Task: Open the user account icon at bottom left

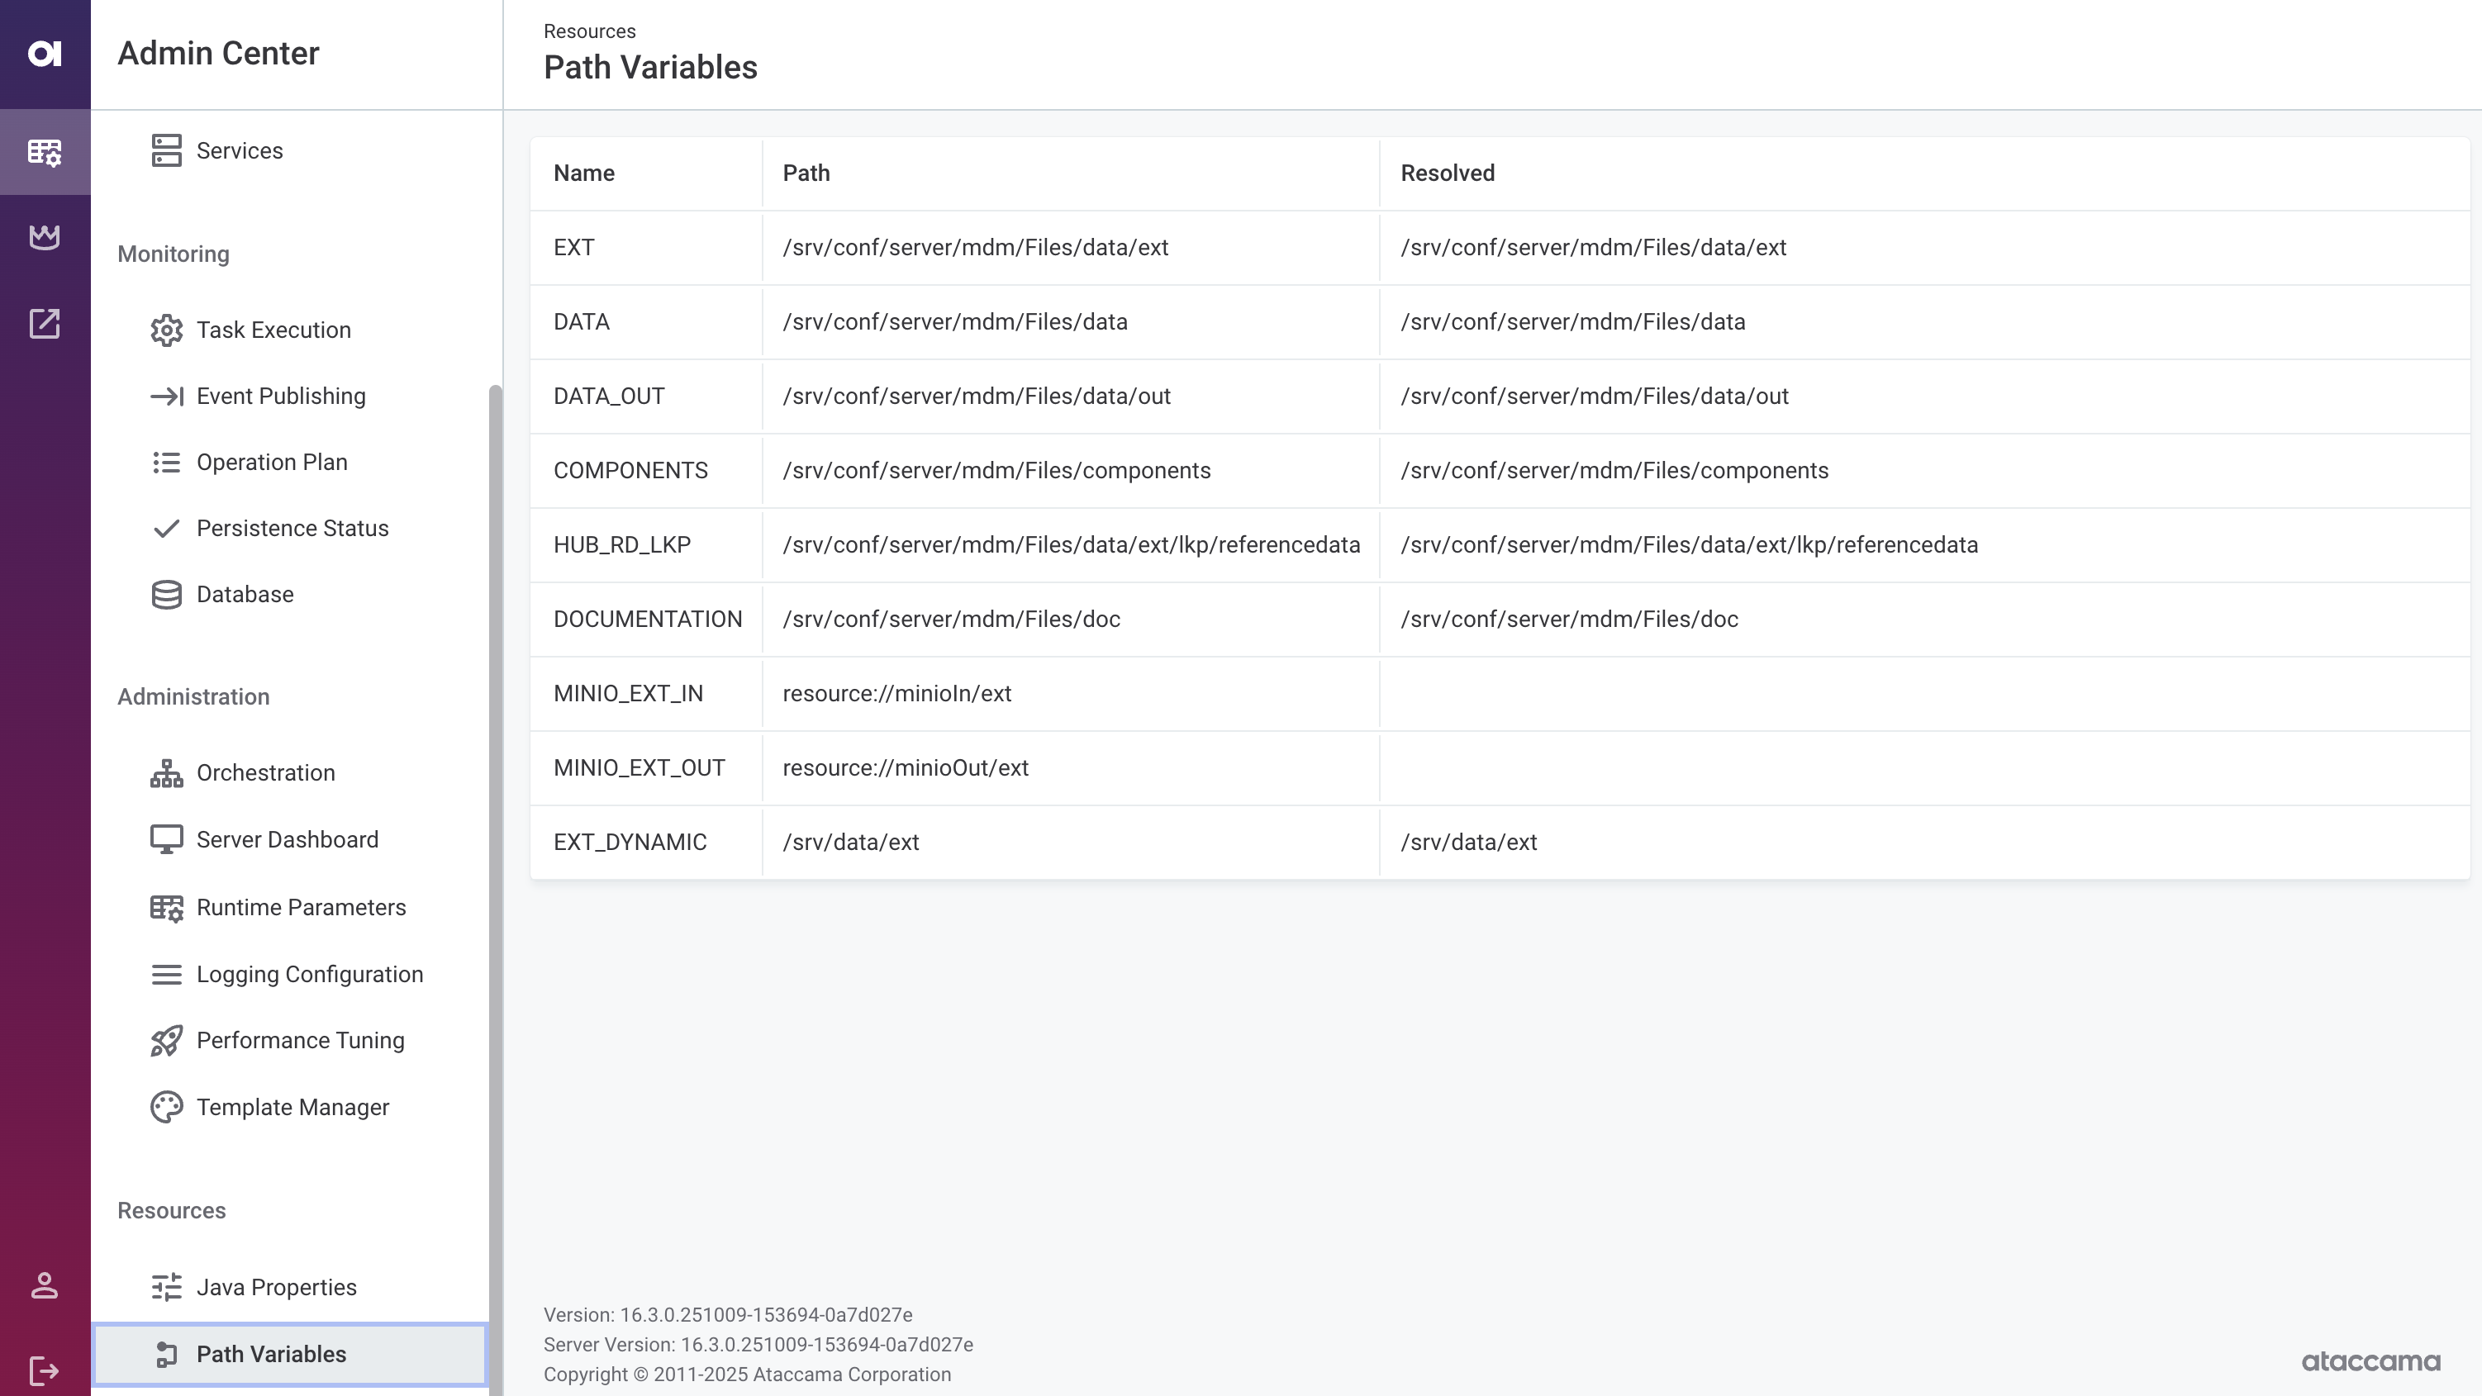Action: [45, 1285]
